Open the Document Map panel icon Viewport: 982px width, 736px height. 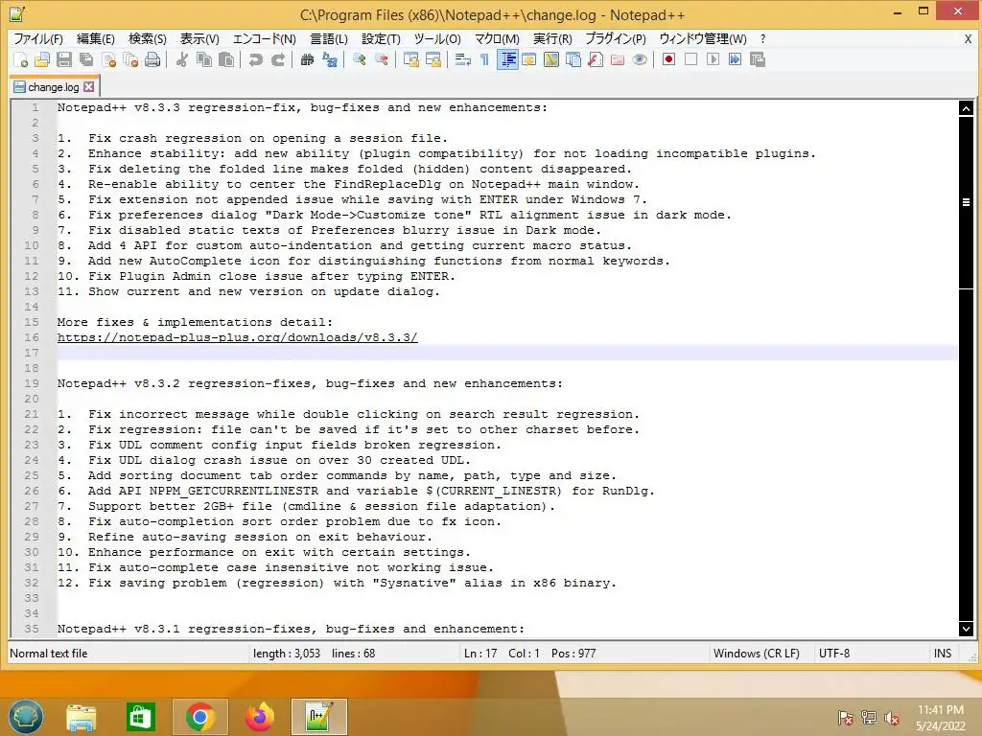[x=551, y=59]
